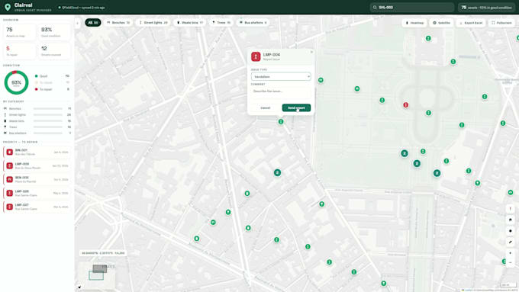Zoom out with the minus control
519x292 pixels.
(510, 262)
